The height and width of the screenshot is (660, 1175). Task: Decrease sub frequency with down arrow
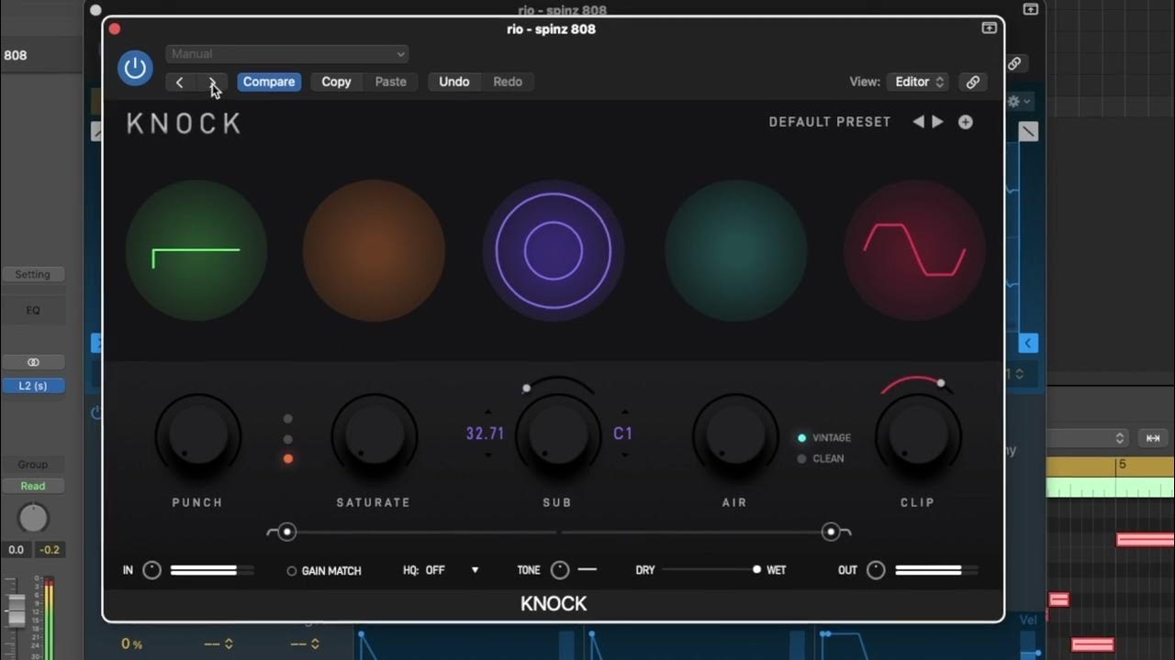[x=487, y=455]
